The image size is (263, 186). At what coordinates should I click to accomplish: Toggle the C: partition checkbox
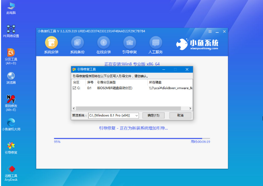pos(74,88)
